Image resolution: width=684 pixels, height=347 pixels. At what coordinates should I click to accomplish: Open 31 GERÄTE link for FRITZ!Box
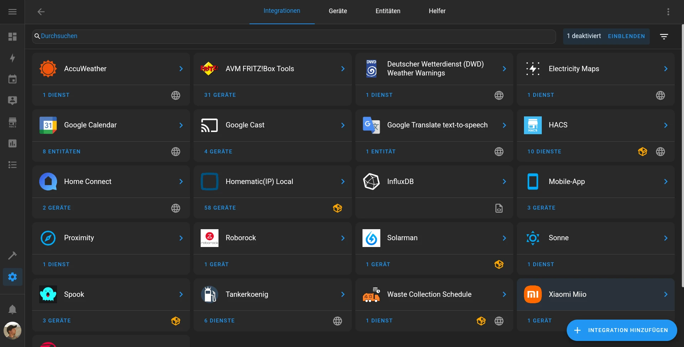pos(220,95)
